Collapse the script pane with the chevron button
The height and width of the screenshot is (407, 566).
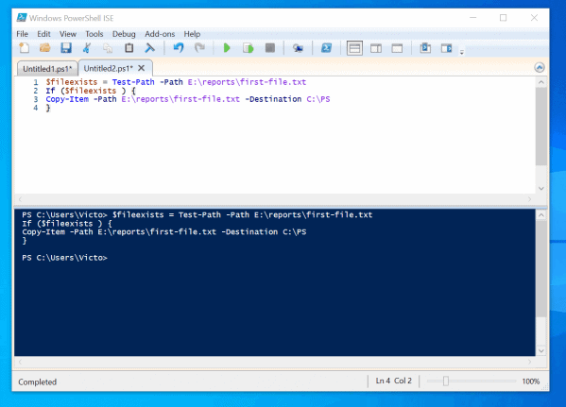coord(540,67)
